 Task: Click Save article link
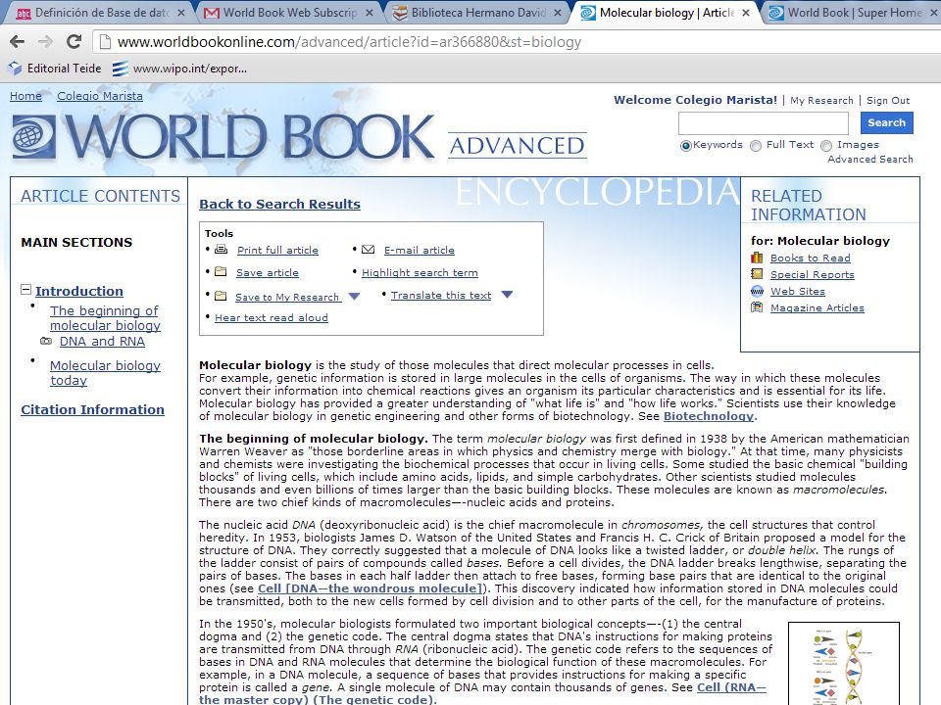pyautogui.click(x=267, y=273)
